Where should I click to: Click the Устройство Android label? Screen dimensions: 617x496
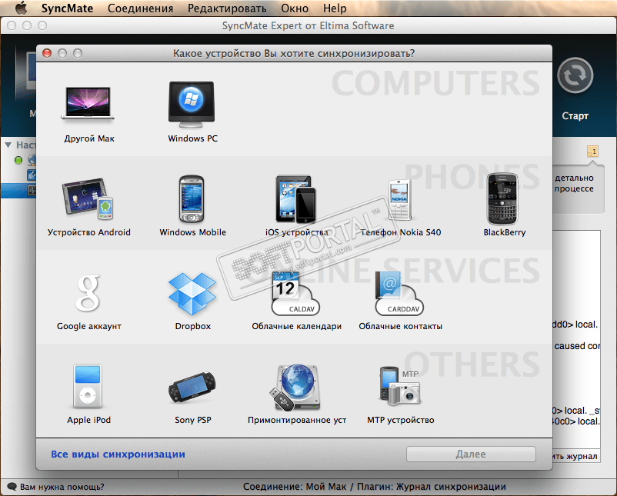89,232
